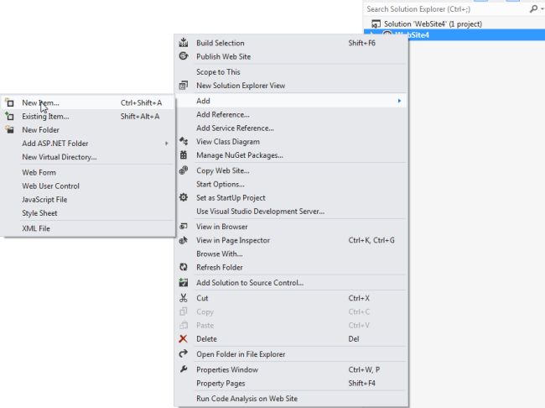This screenshot has width=545, height=408.
Task: Add a Style Sheet
Action: (89, 213)
